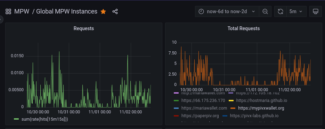Click the dashboards grid icon
This screenshot has width=325, height=129.
[x=8, y=11]
